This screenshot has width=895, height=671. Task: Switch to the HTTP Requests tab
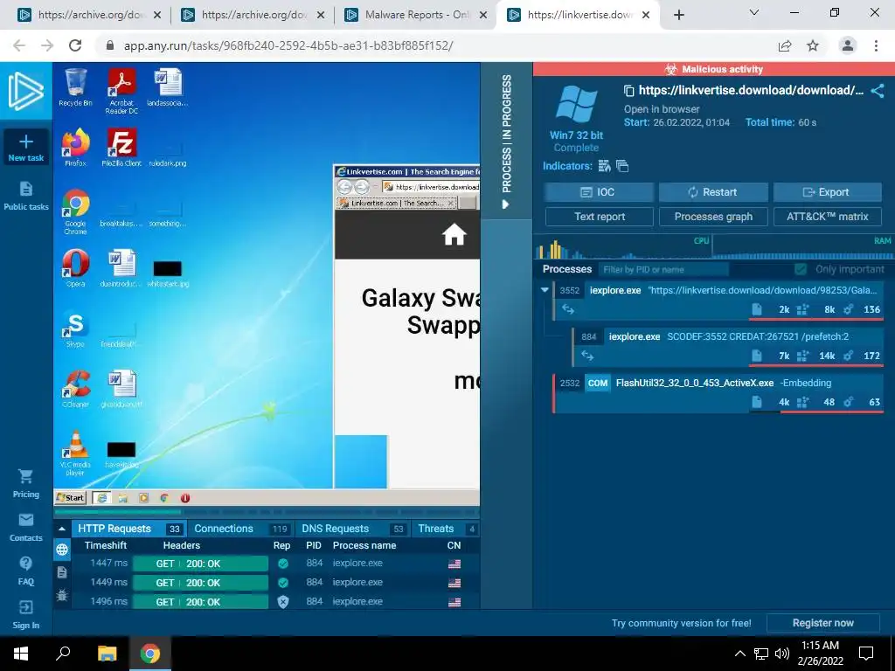click(x=129, y=529)
